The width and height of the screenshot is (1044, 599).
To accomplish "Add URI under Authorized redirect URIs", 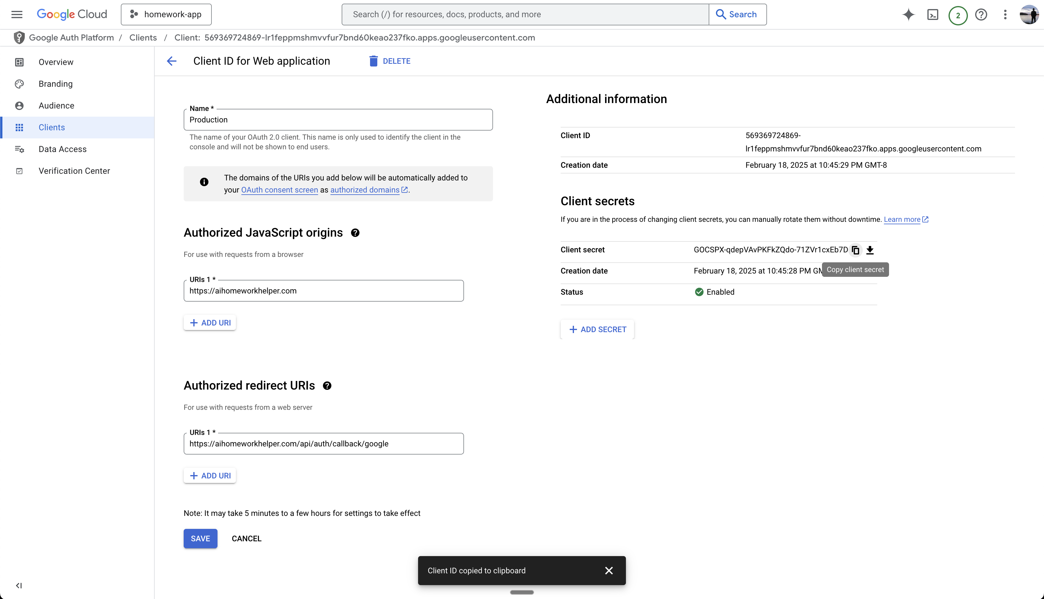I will point(210,476).
